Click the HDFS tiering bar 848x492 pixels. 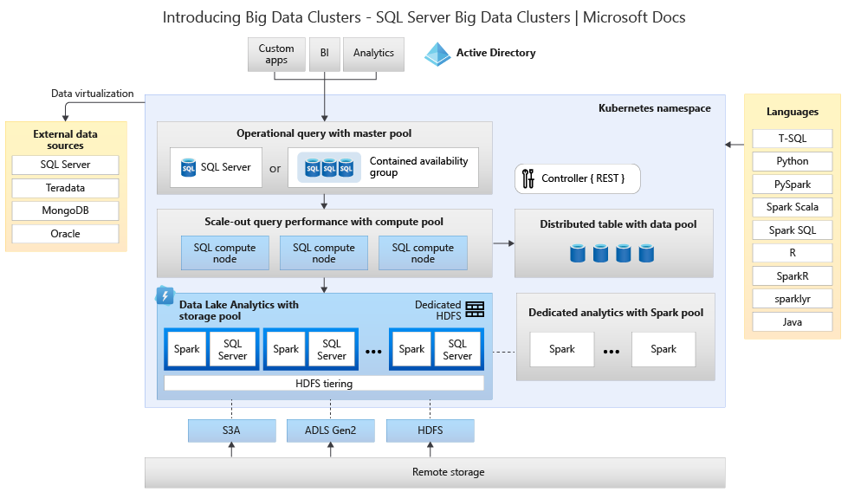point(324,384)
